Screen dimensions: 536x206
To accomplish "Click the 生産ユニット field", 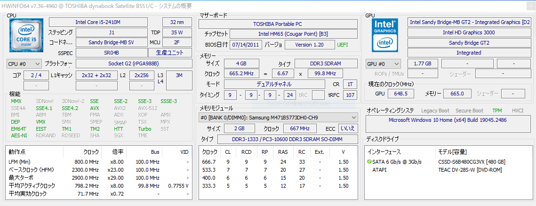I will click(x=169, y=53).
